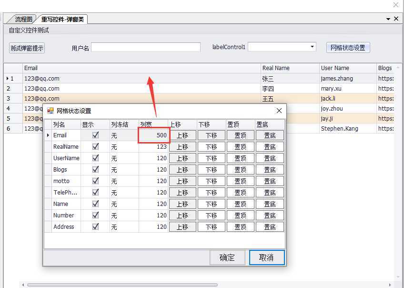The width and height of the screenshot is (404, 288).
Task: Send the Blogs row to bottom with 置底
Action: [270, 170]
